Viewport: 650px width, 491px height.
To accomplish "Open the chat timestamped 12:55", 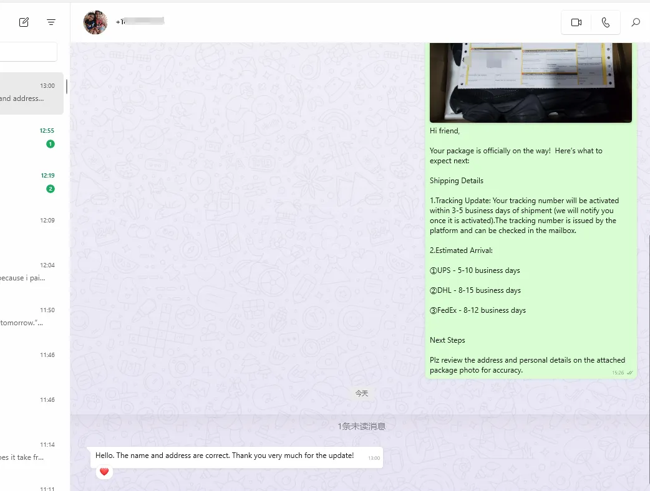I will pyautogui.click(x=32, y=138).
